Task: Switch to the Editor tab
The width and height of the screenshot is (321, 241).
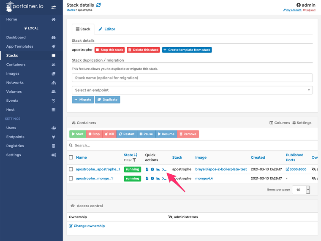Action: click(x=107, y=29)
